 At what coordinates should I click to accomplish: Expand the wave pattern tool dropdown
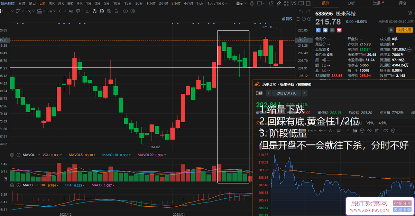coord(34,11)
